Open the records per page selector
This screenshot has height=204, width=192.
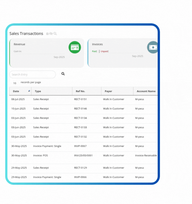tap(15, 83)
